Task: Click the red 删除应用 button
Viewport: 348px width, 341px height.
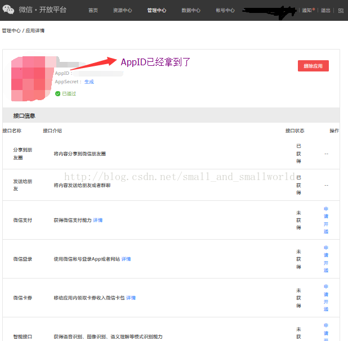Action: [313, 66]
